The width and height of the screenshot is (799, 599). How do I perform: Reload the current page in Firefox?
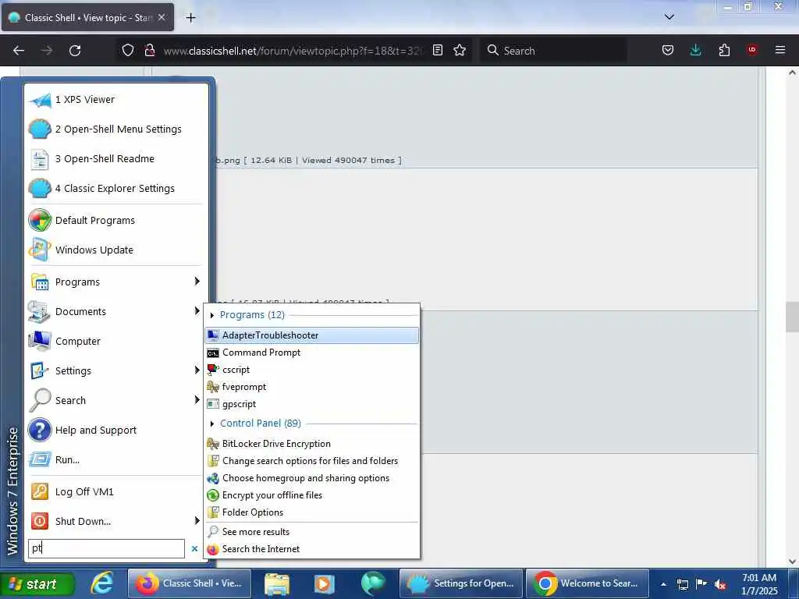click(x=75, y=51)
